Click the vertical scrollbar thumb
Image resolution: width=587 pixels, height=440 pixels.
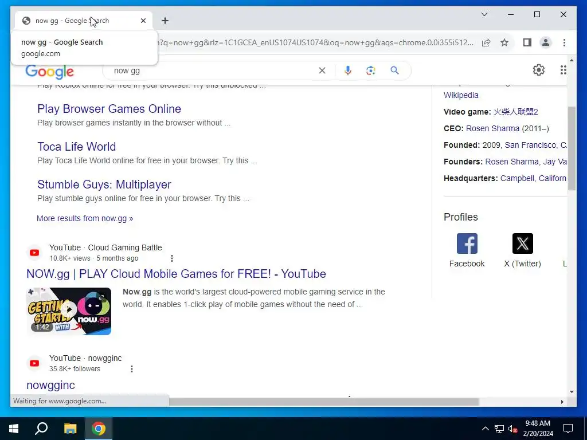click(572, 148)
